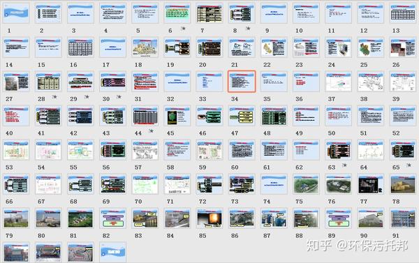Choose slide 85 furnace fire photo thumbnail
The width and height of the screenshot is (419, 263).
click(x=209, y=218)
